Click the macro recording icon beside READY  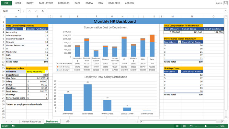(x=13, y=126)
